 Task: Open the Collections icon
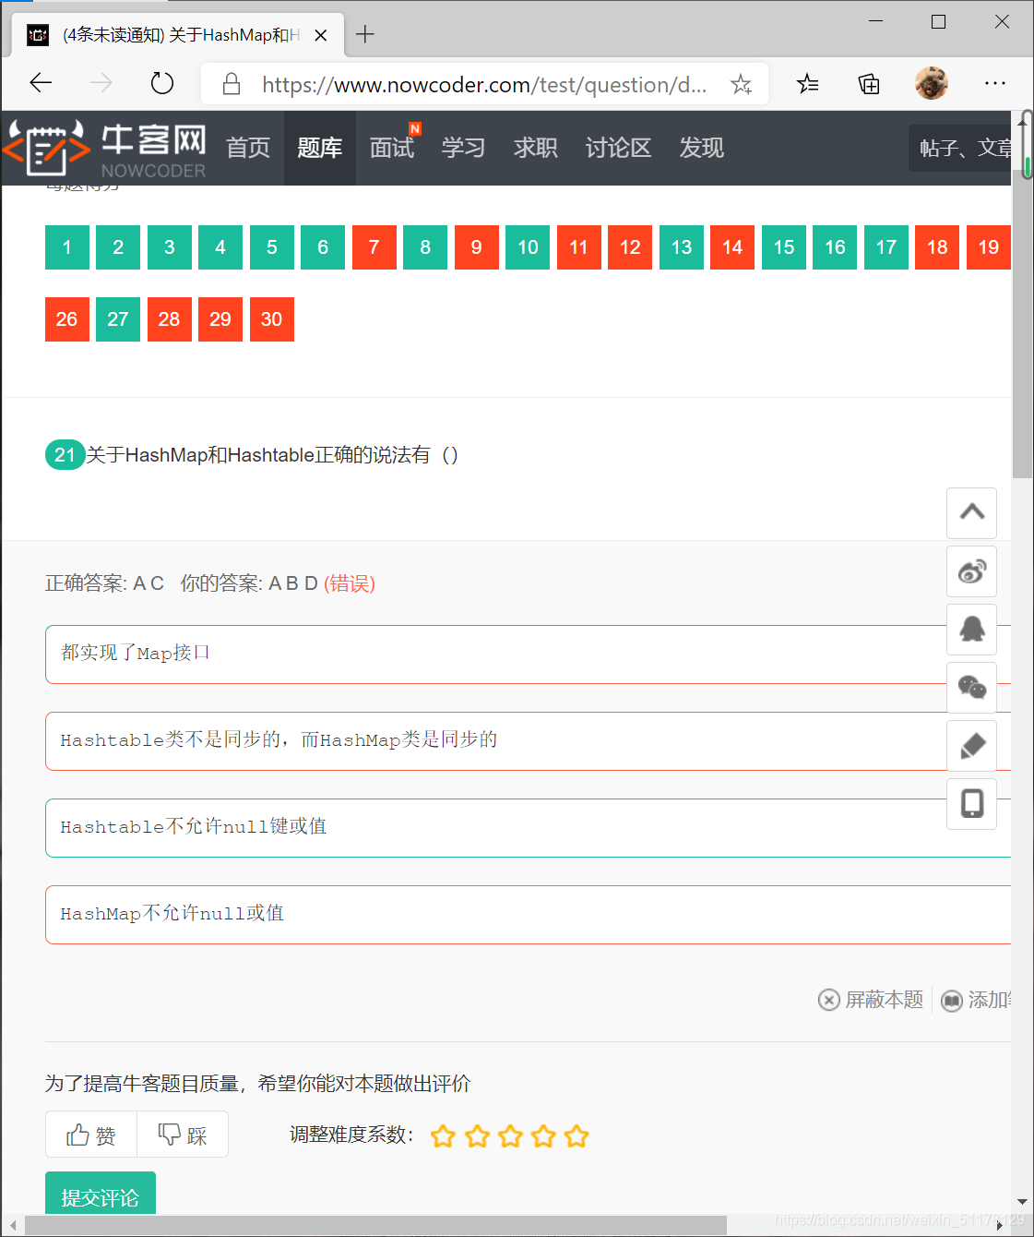[869, 84]
